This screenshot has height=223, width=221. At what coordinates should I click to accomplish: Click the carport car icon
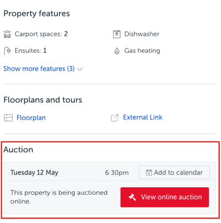click(7, 34)
